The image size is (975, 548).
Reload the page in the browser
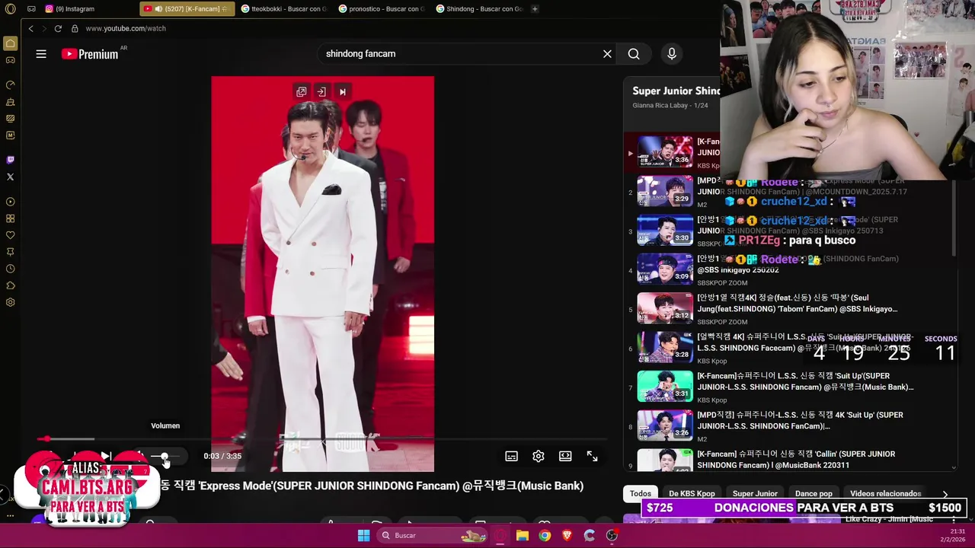pos(58,28)
